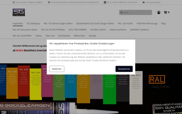This screenshot has height=114, width=182.
Task: Open the user account icon
Action: (x=159, y=12)
